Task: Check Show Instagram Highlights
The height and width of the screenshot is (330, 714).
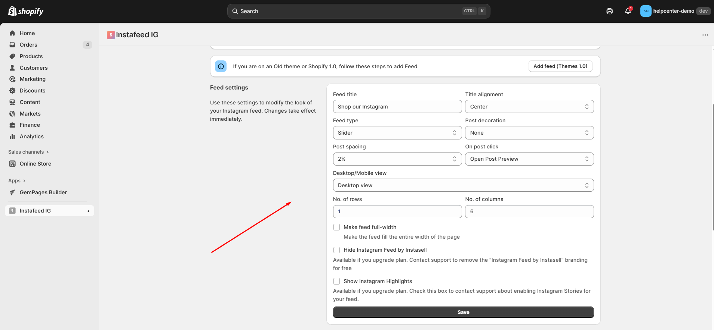Action: 336,281
